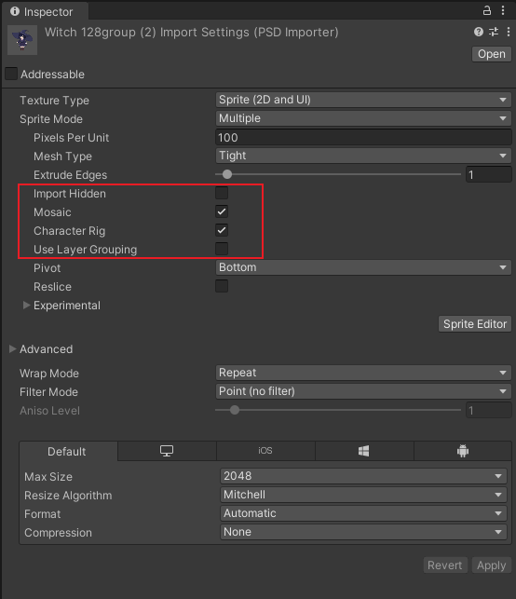Open the Pivot dropdown
Viewport: 516px width, 599px height.
(363, 267)
